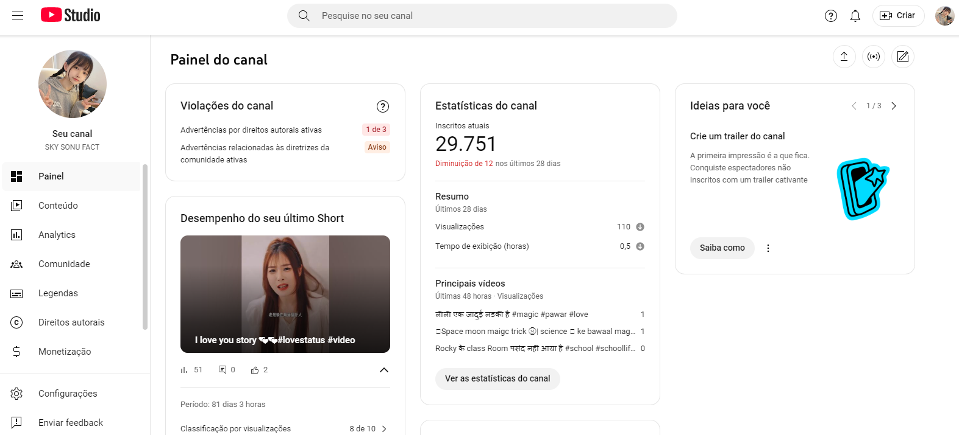
Task: Select Direitos autorais in sidebar
Action: [71, 322]
